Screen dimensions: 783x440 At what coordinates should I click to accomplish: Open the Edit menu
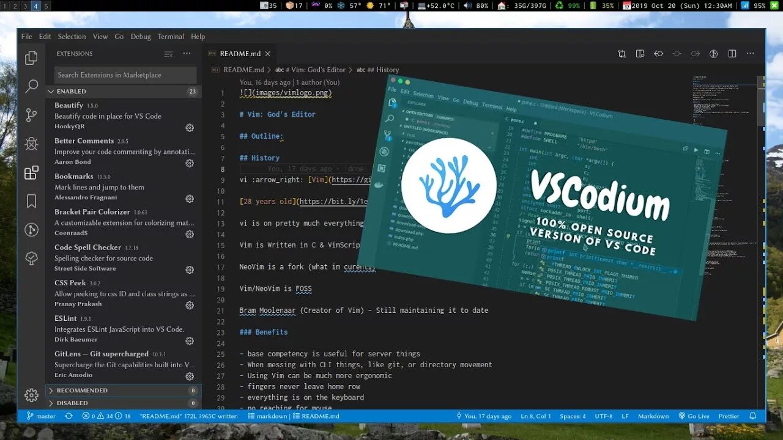45,37
